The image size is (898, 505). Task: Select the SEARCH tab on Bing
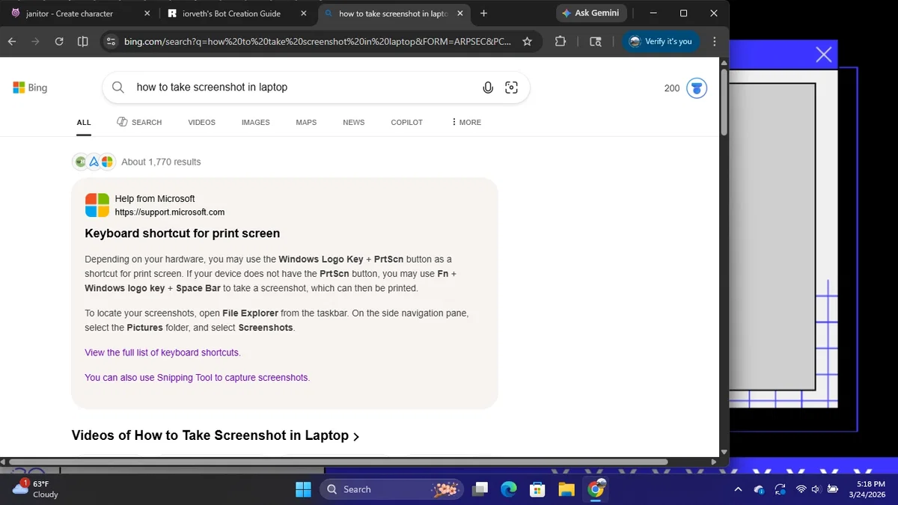point(139,123)
